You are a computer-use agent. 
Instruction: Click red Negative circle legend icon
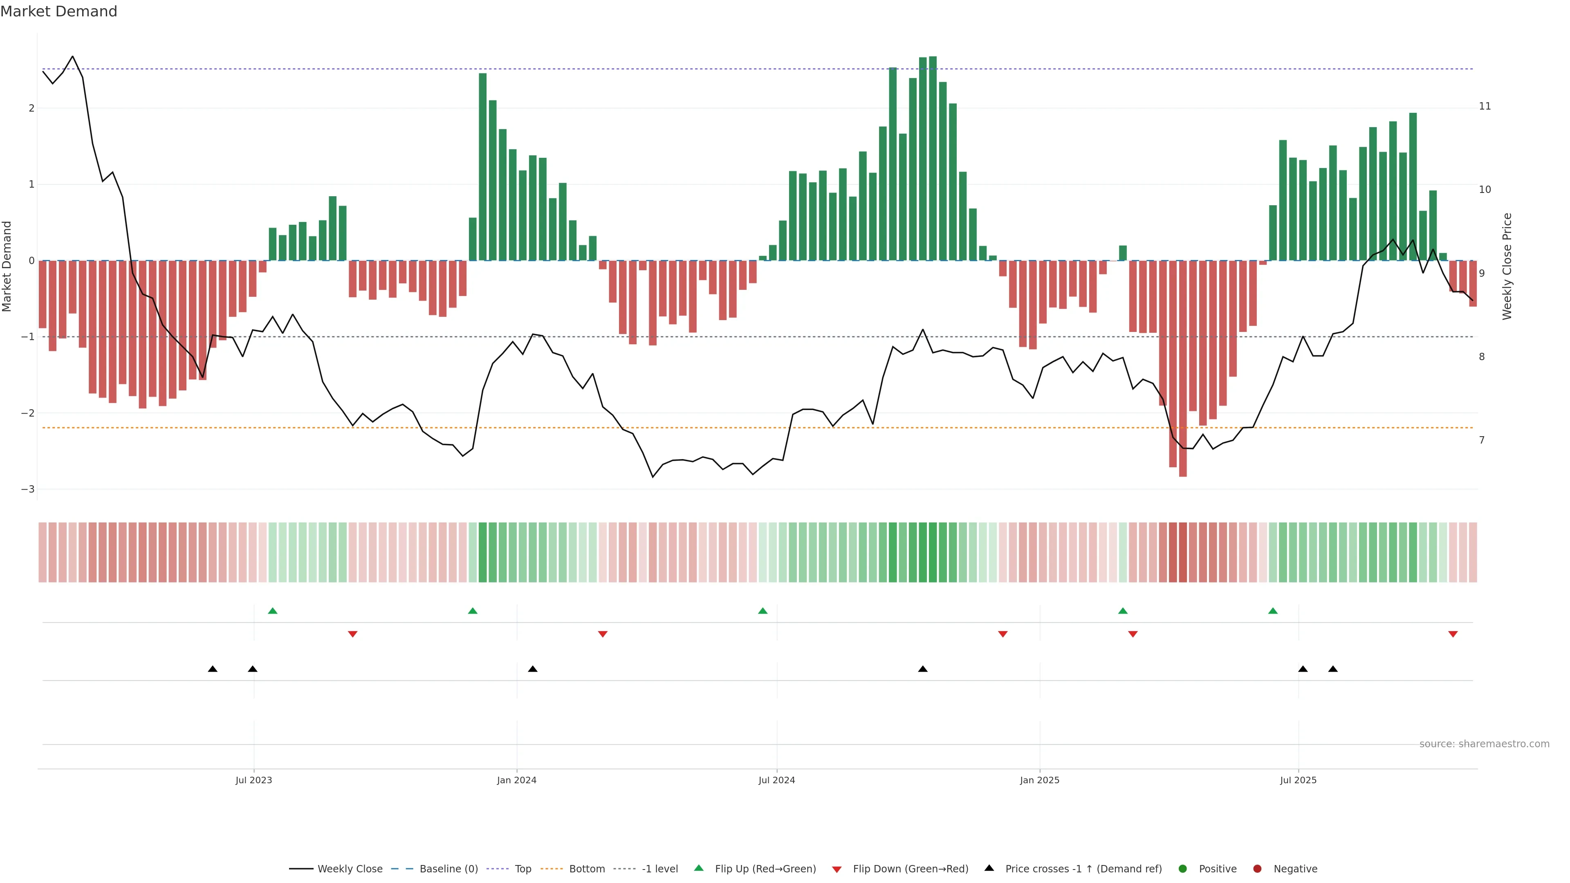click(1257, 868)
